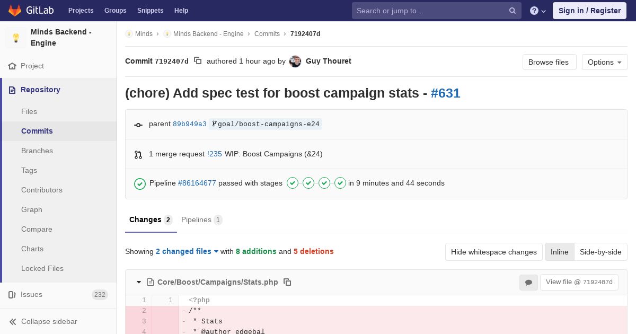This screenshot has height=334, width=636.
Task: Click Minds breadcrumb link
Action: coord(144,34)
